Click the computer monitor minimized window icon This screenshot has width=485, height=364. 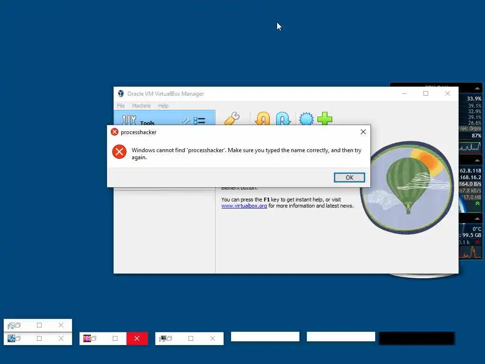coord(163,338)
